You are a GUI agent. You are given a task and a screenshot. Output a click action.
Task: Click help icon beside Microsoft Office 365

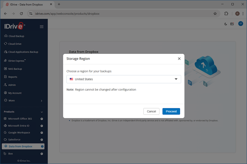[x=42, y=119]
